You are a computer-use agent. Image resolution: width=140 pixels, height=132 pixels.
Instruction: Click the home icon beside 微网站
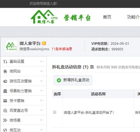5,71
